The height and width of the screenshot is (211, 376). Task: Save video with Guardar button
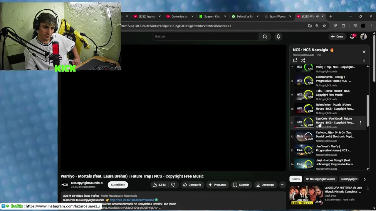pos(241,185)
